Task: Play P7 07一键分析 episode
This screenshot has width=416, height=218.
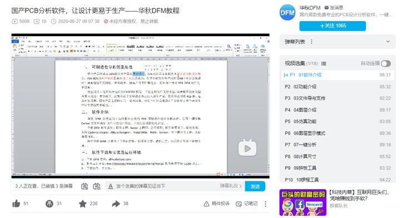Action: pos(338,145)
